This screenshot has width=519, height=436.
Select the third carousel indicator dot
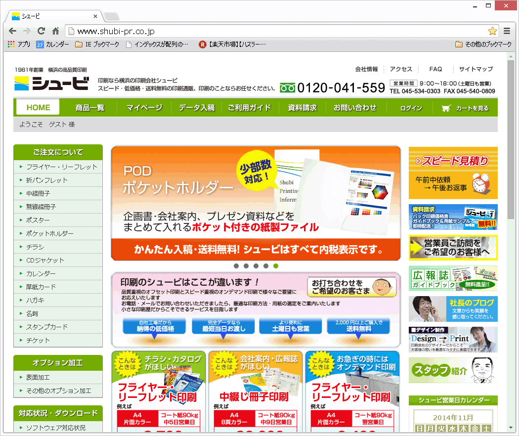pos(256,266)
